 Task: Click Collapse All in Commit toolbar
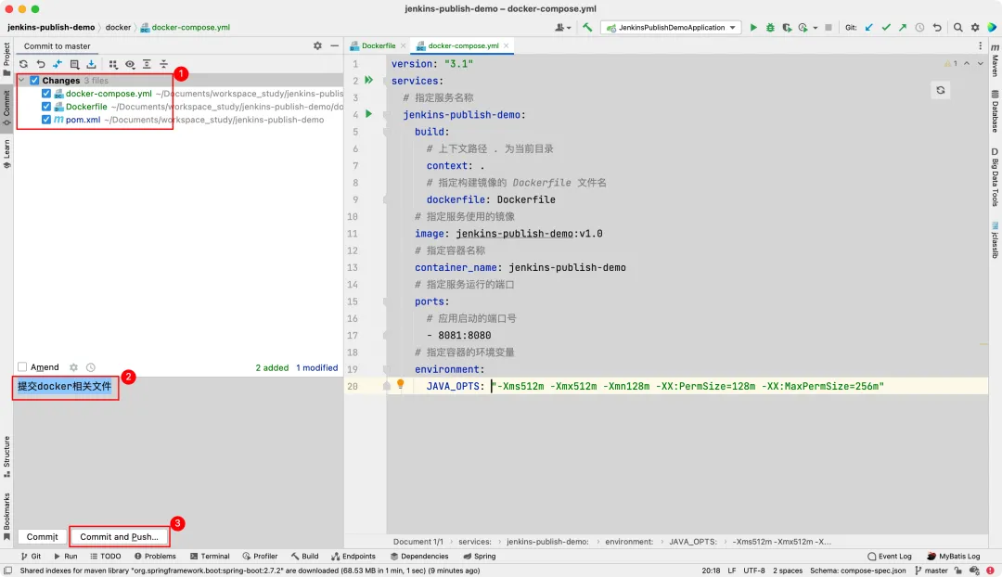[163, 64]
